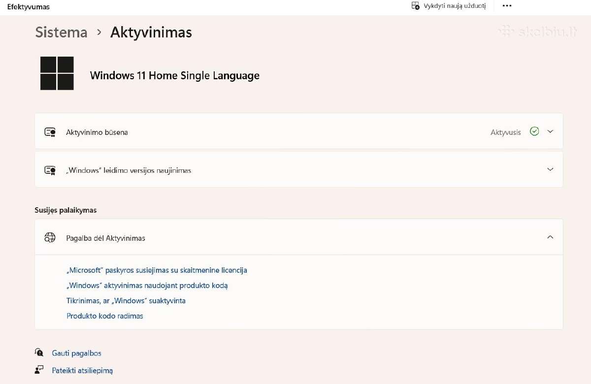Open Produkto kodo radimas link
The image size is (591, 384).
pyautogui.click(x=105, y=316)
